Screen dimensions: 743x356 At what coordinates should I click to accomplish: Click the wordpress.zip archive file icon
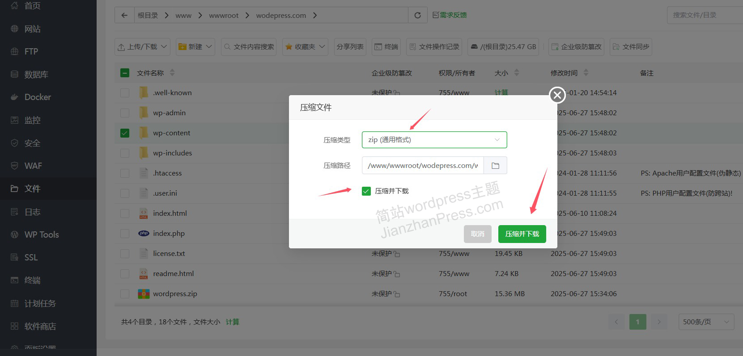(144, 294)
